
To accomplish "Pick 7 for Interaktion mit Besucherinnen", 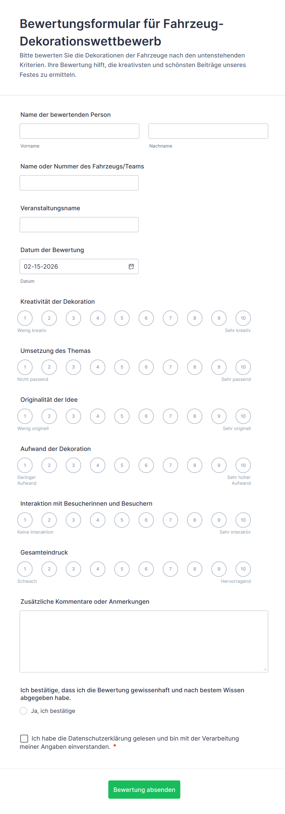I will tap(170, 520).
